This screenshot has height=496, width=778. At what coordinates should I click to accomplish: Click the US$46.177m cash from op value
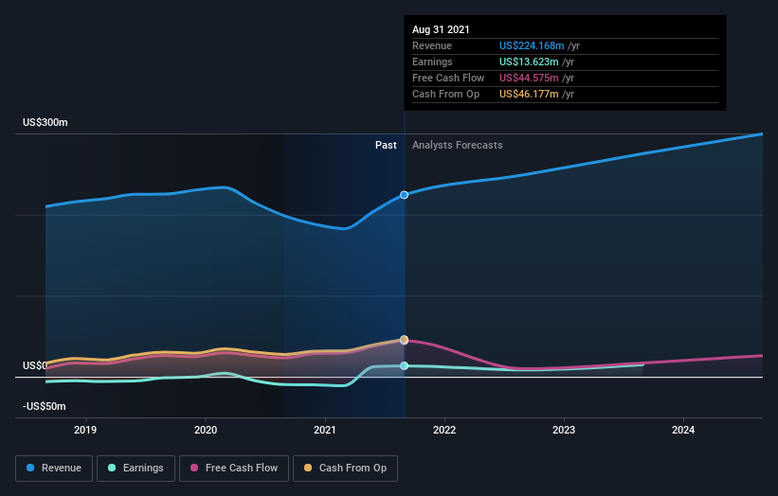(529, 94)
